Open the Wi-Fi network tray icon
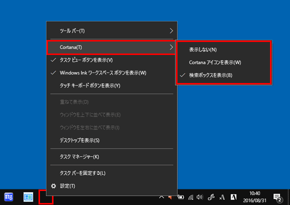This screenshot has height=205, width=290. pyautogui.click(x=190, y=197)
